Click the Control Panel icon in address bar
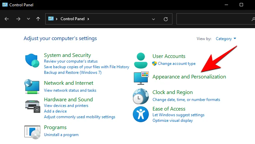Viewport: 255px width, 144px height. [x=51, y=19]
